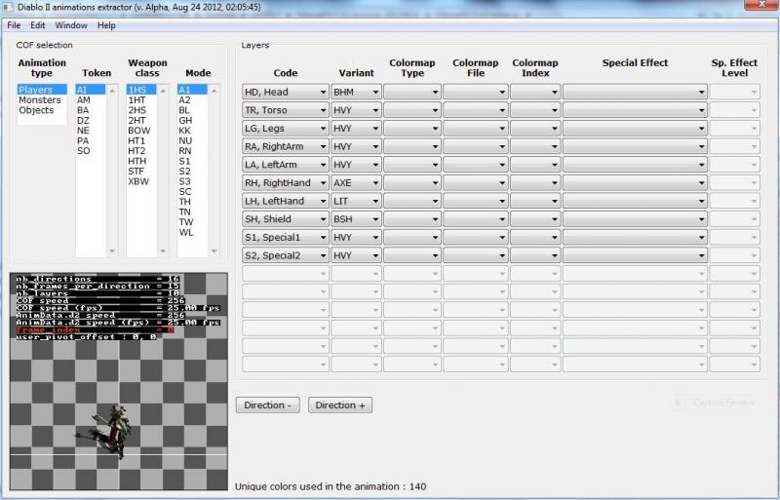Open the Edit menu
The width and height of the screenshot is (780, 500).
point(37,25)
